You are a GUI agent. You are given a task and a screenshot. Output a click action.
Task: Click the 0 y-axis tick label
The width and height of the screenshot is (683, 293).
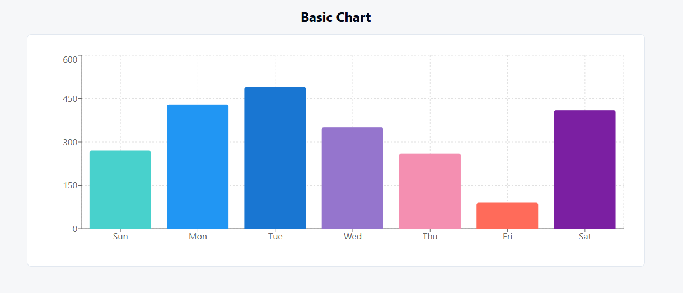(74, 229)
